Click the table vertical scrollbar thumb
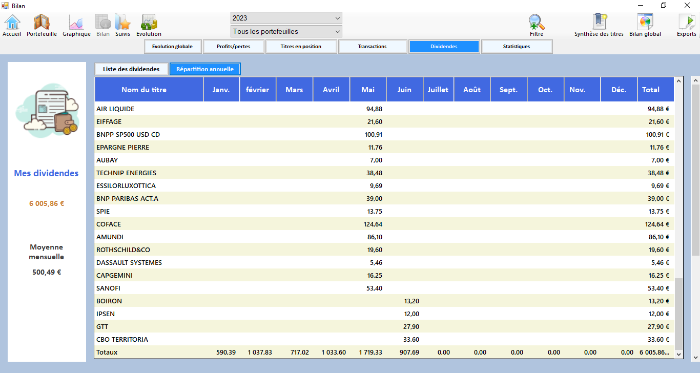The image size is (700, 373). click(x=679, y=314)
